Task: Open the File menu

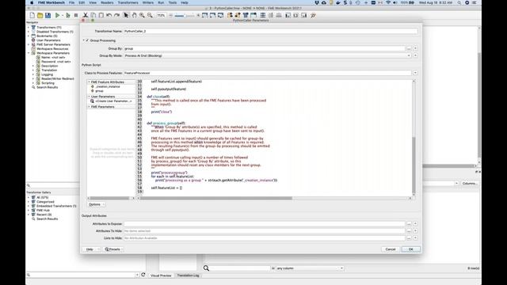Action: pos(72,2)
